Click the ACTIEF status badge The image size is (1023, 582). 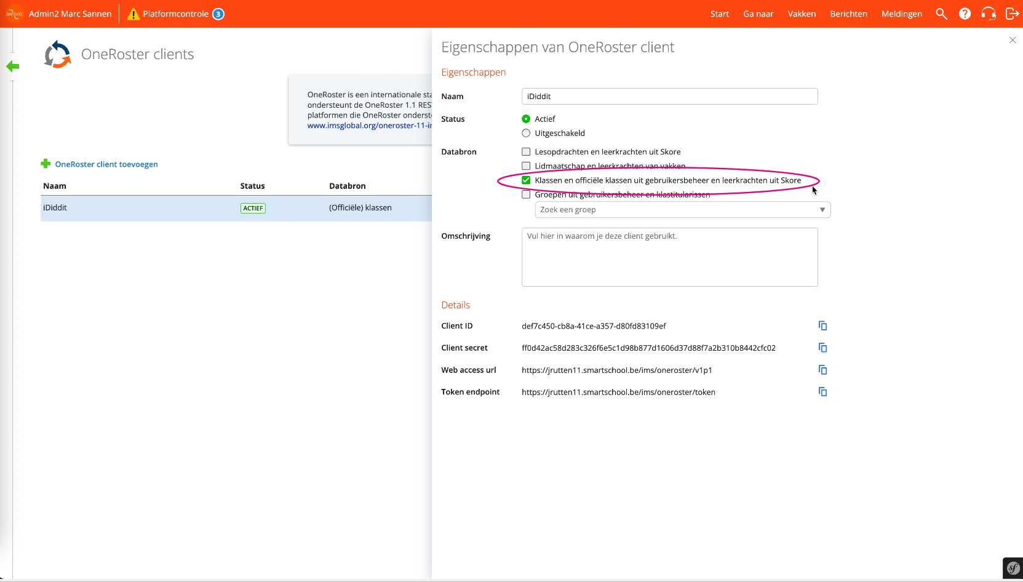point(253,208)
